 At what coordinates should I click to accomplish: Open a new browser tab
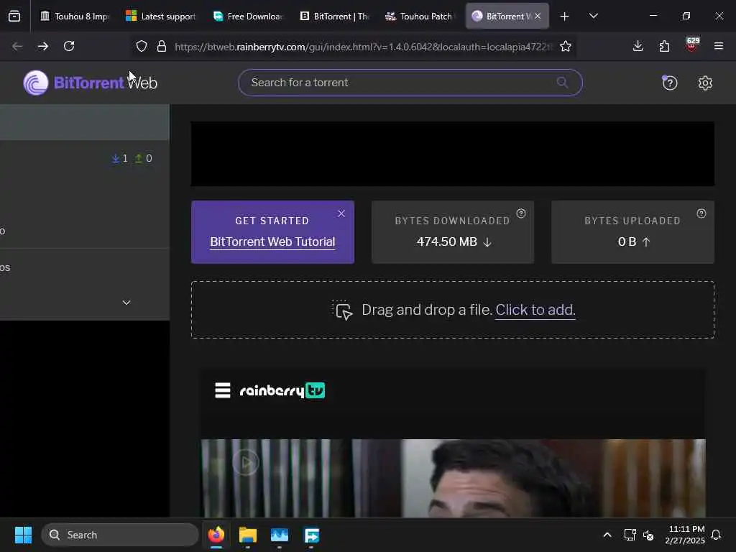[565, 17]
